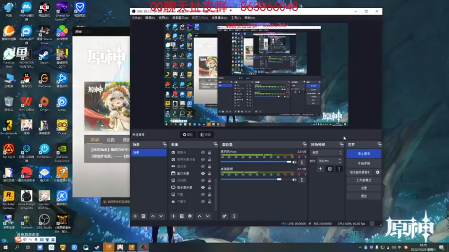
Task: Move the scene up in Scenes panel
Action: coord(153,216)
